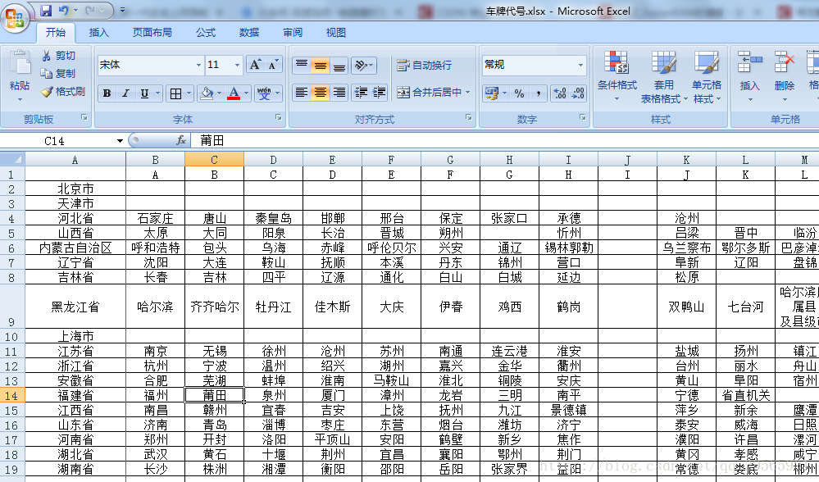Apply cell borders icon
Screen dimensions: 819x482
pyautogui.click(x=176, y=93)
